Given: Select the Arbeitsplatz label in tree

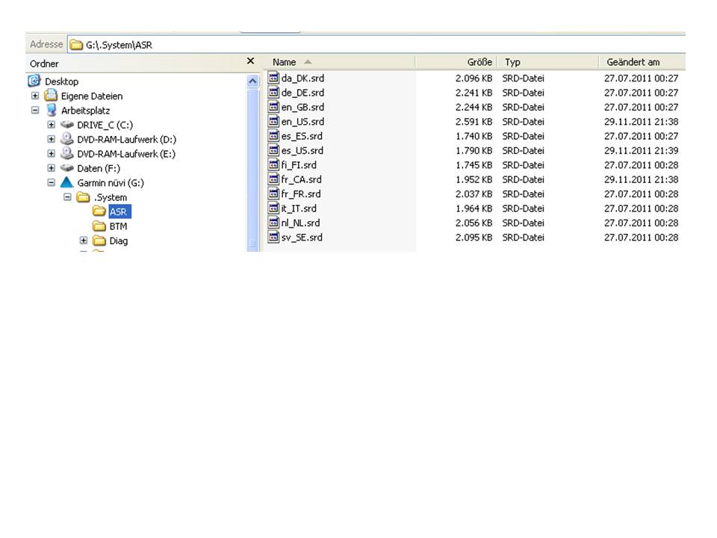Looking at the screenshot, I should click(x=85, y=111).
